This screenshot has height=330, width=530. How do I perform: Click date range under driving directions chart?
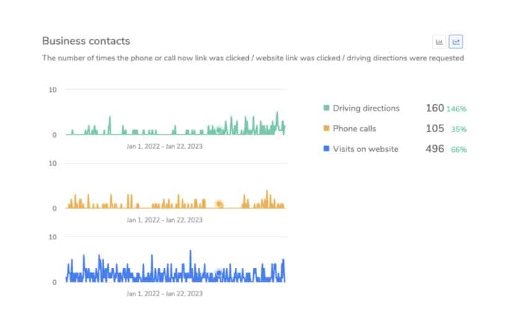(164, 146)
